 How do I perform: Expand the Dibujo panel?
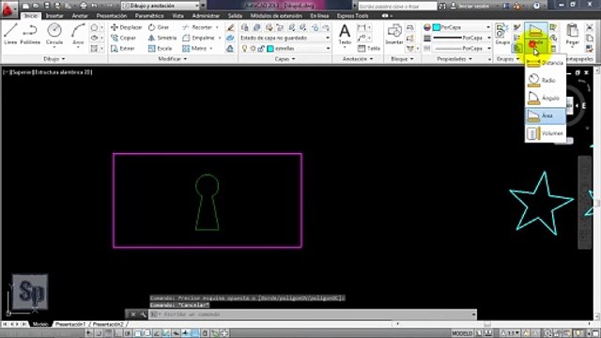(x=54, y=59)
